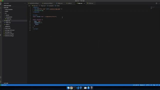Open Terminal from the dock

[x=74, y=88]
